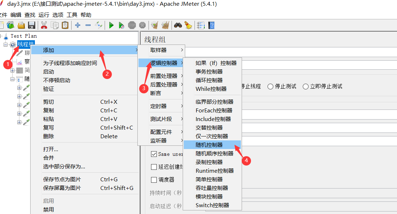Open Help with blue question mark icon
The width and height of the screenshot is (397, 214).
211,25
